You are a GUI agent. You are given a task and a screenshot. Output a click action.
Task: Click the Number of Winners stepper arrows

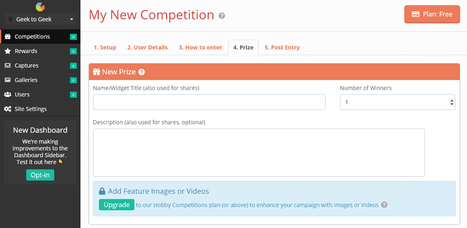click(x=452, y=102)
